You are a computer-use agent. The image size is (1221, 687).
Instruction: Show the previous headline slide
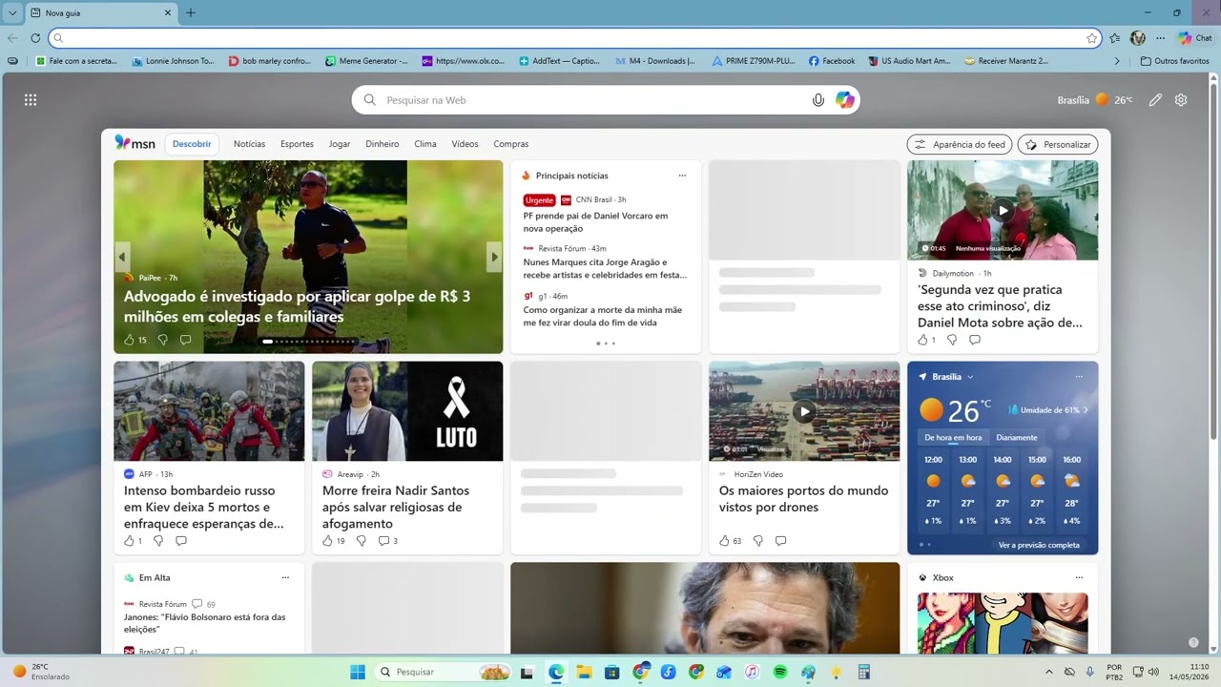pos(122,257)
